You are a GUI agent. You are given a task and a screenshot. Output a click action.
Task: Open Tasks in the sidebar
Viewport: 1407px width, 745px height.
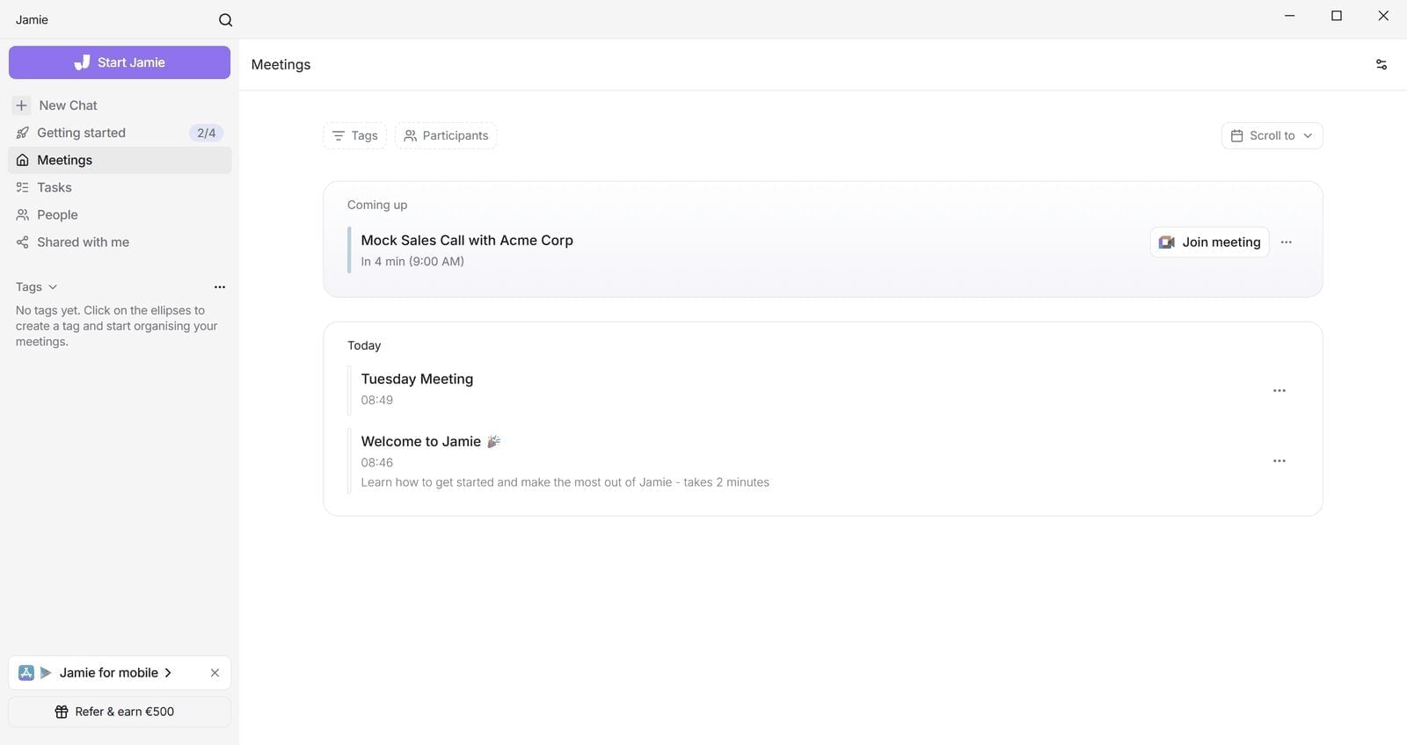pos(120,187)
